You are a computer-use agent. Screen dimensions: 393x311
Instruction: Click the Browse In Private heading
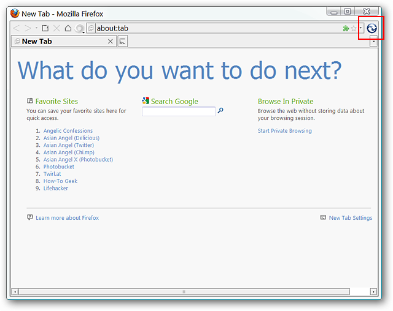click(x=286, y=102)
